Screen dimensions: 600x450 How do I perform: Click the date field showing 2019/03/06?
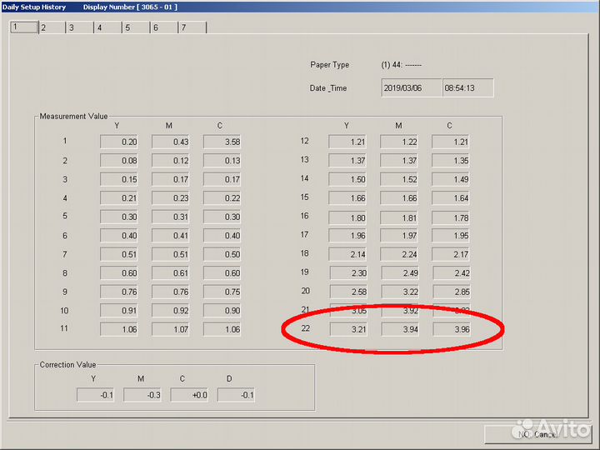[x=411, y=87]
